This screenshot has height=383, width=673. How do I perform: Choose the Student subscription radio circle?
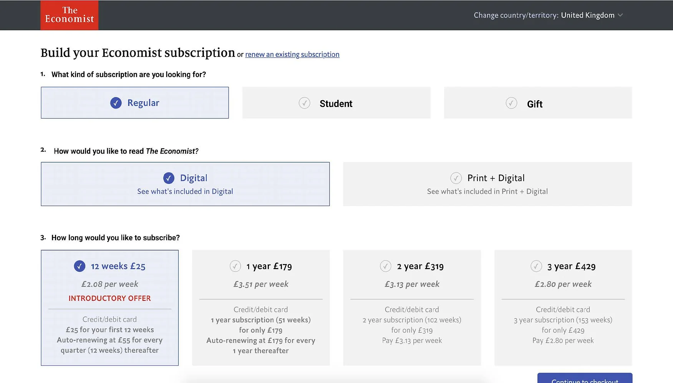[305, 103]
